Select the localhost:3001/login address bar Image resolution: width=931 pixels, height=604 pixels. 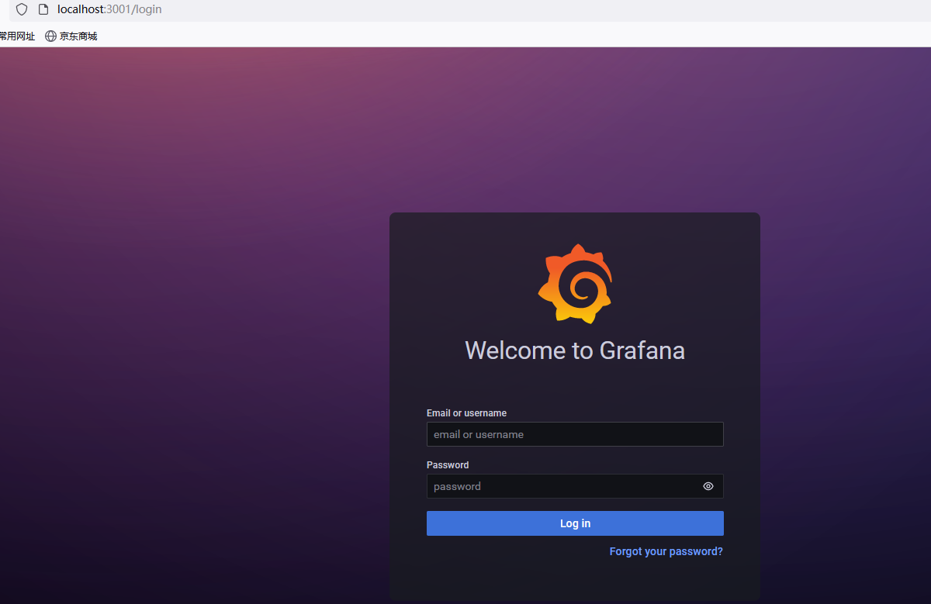coord(109,10)
